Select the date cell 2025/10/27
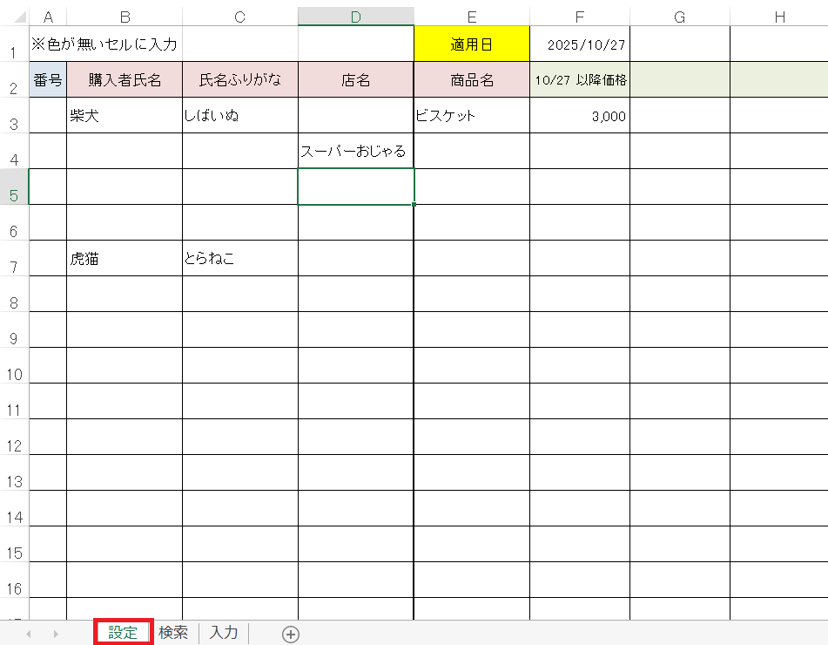 (x=579, y=44)
